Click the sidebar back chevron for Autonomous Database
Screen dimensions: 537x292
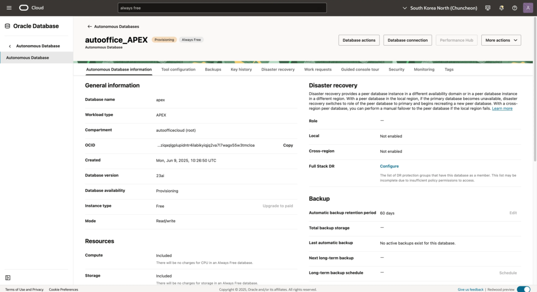pyautogui.click(x=10, y=46)
